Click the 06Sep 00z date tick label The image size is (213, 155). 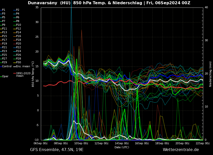click(x=41, y=143)
